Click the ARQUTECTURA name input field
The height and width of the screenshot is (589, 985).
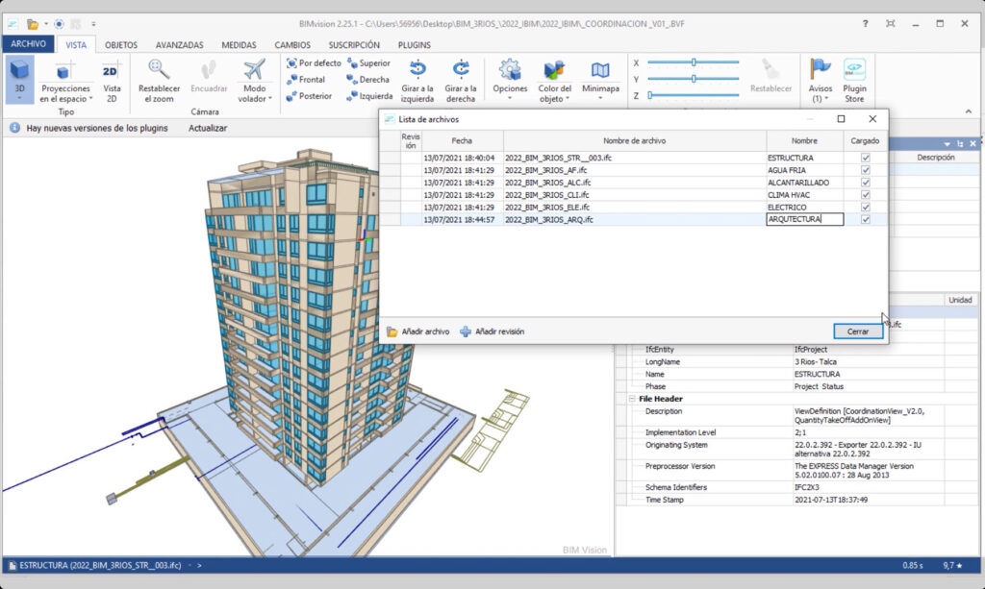coord(805,219)
